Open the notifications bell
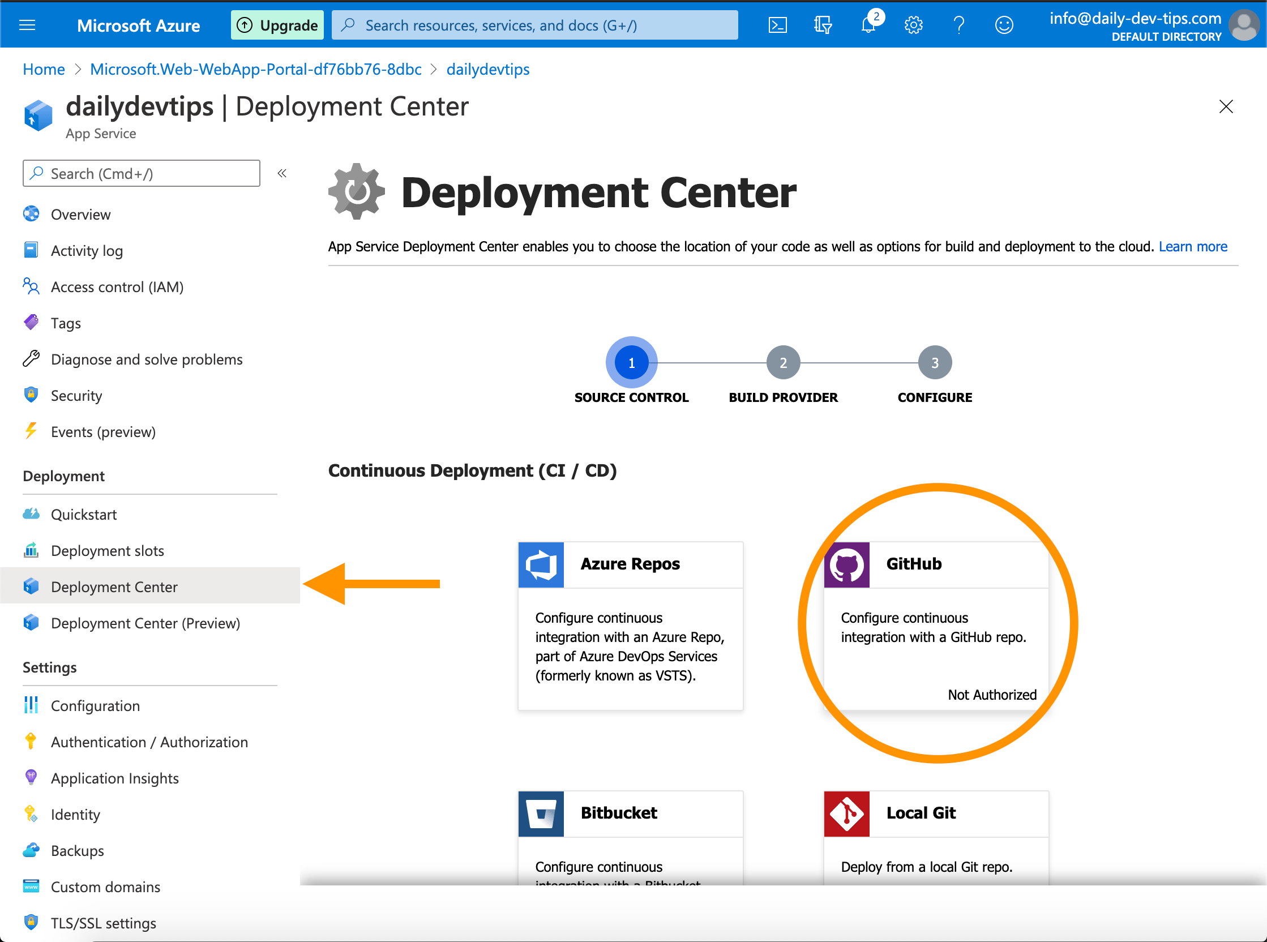This screenshot has height=942, width=1267. click(x=868, y=24)
